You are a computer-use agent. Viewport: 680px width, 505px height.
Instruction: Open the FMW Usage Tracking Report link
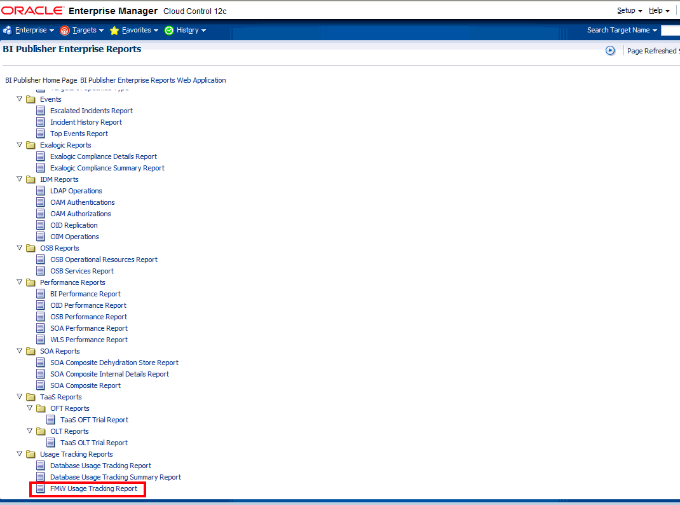[x=93, y=488]
